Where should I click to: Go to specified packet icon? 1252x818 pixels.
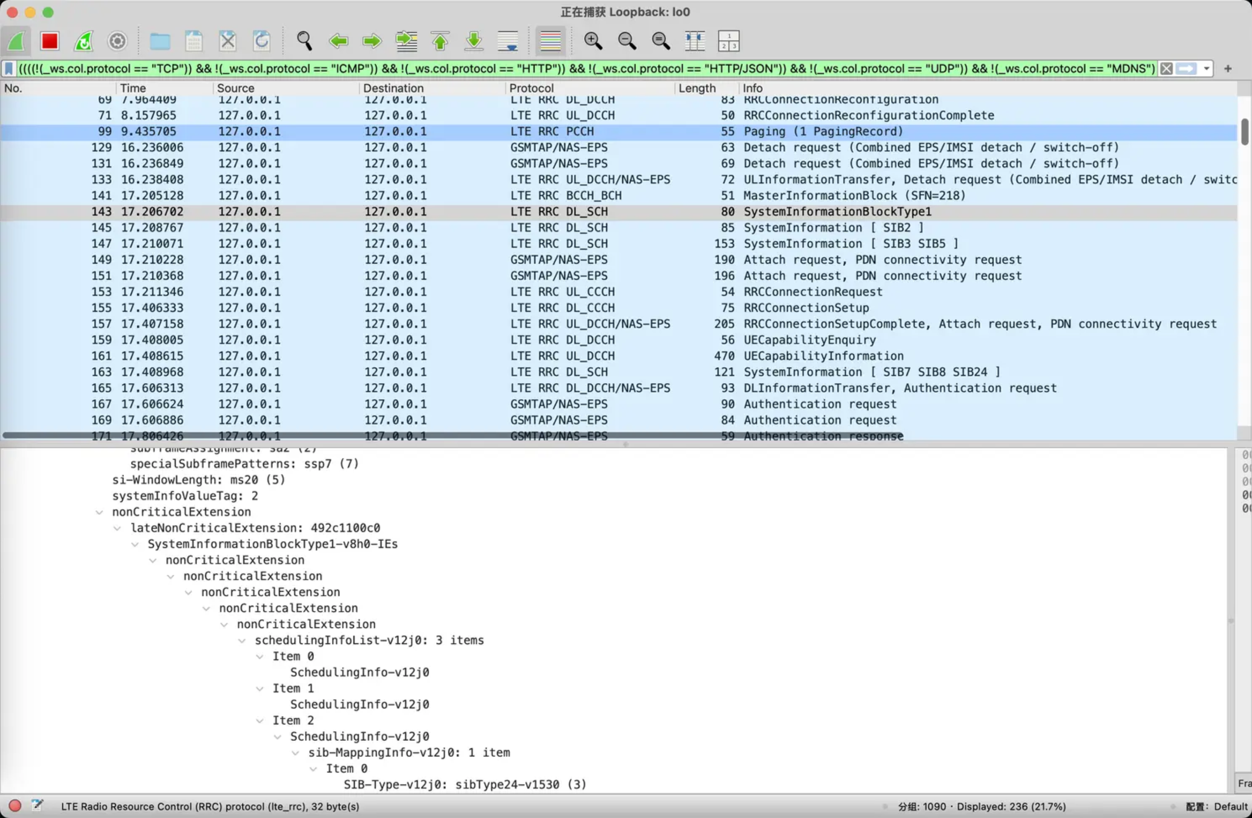click(406, 41)
